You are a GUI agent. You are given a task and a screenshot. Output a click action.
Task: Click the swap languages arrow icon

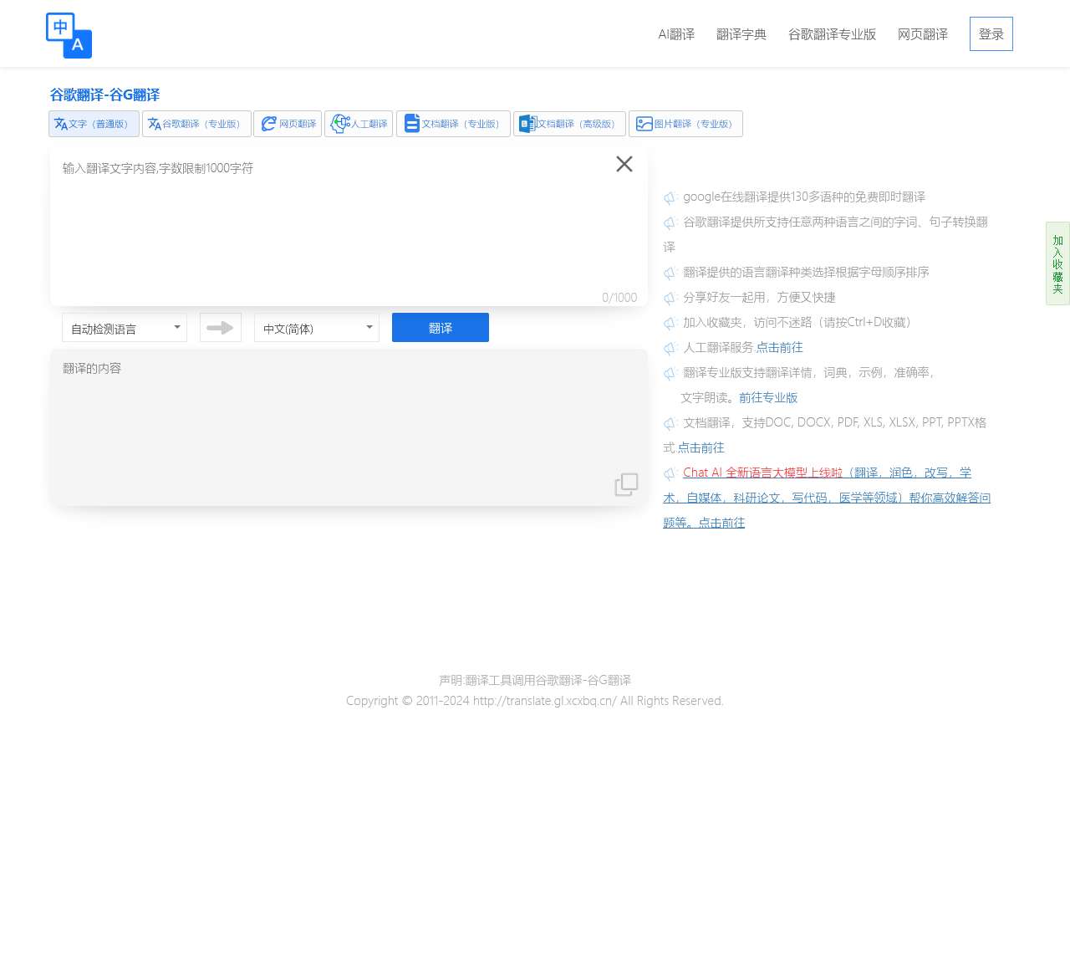(221, 328)
